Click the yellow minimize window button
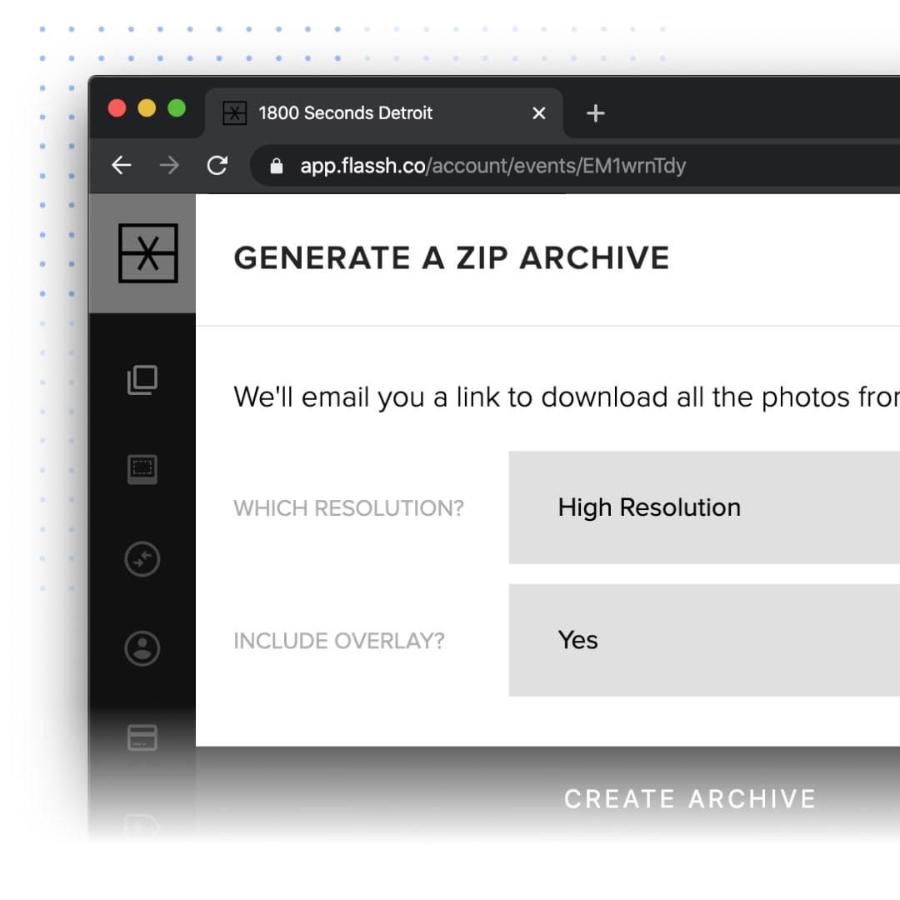 pyautogui.click(x=147, y=107)
